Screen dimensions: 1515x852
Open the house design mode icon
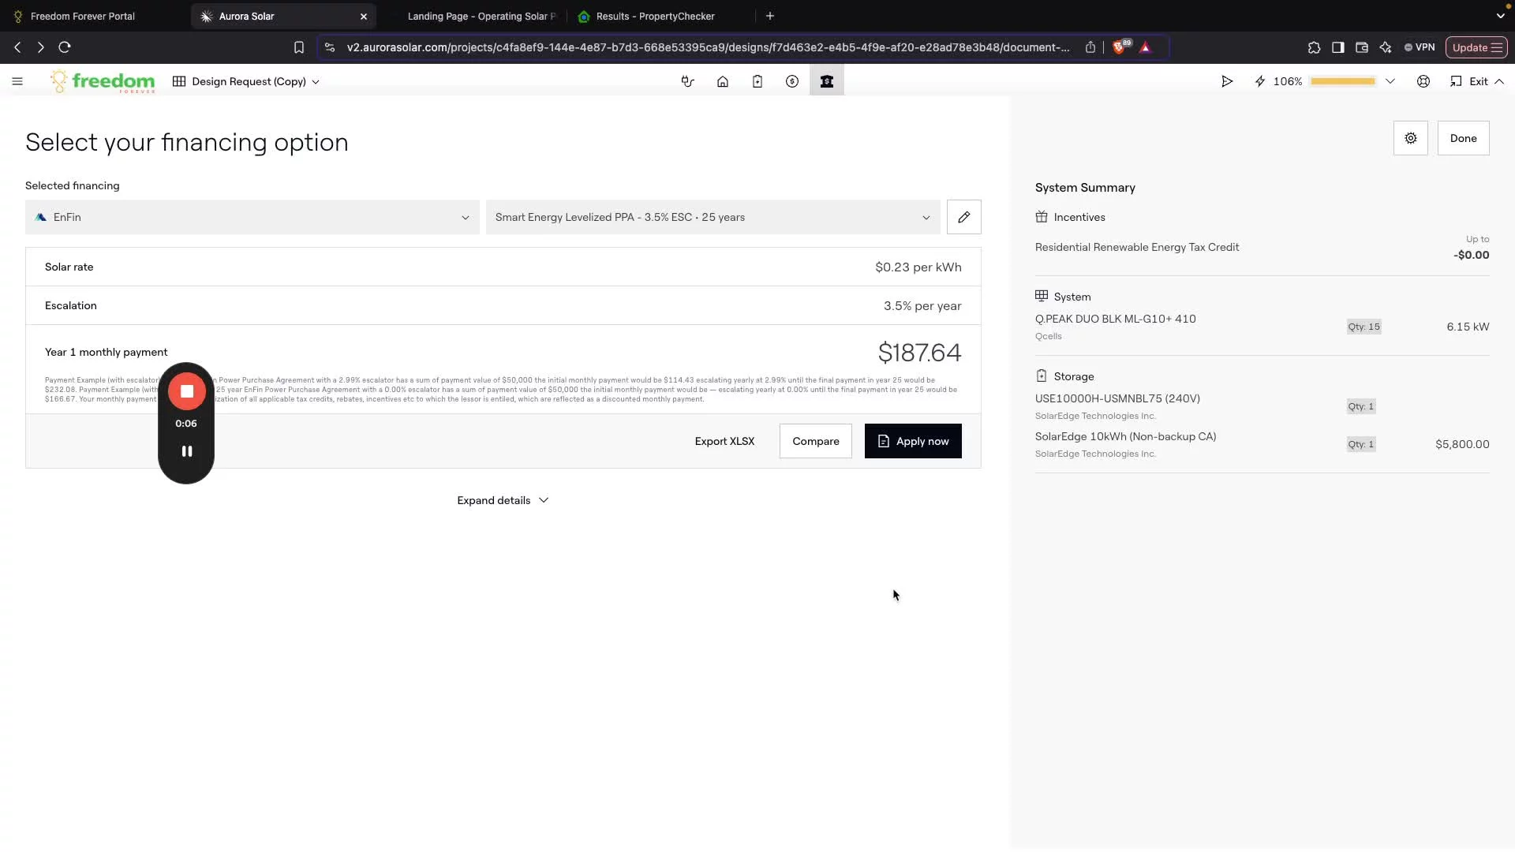pos(723,81)
